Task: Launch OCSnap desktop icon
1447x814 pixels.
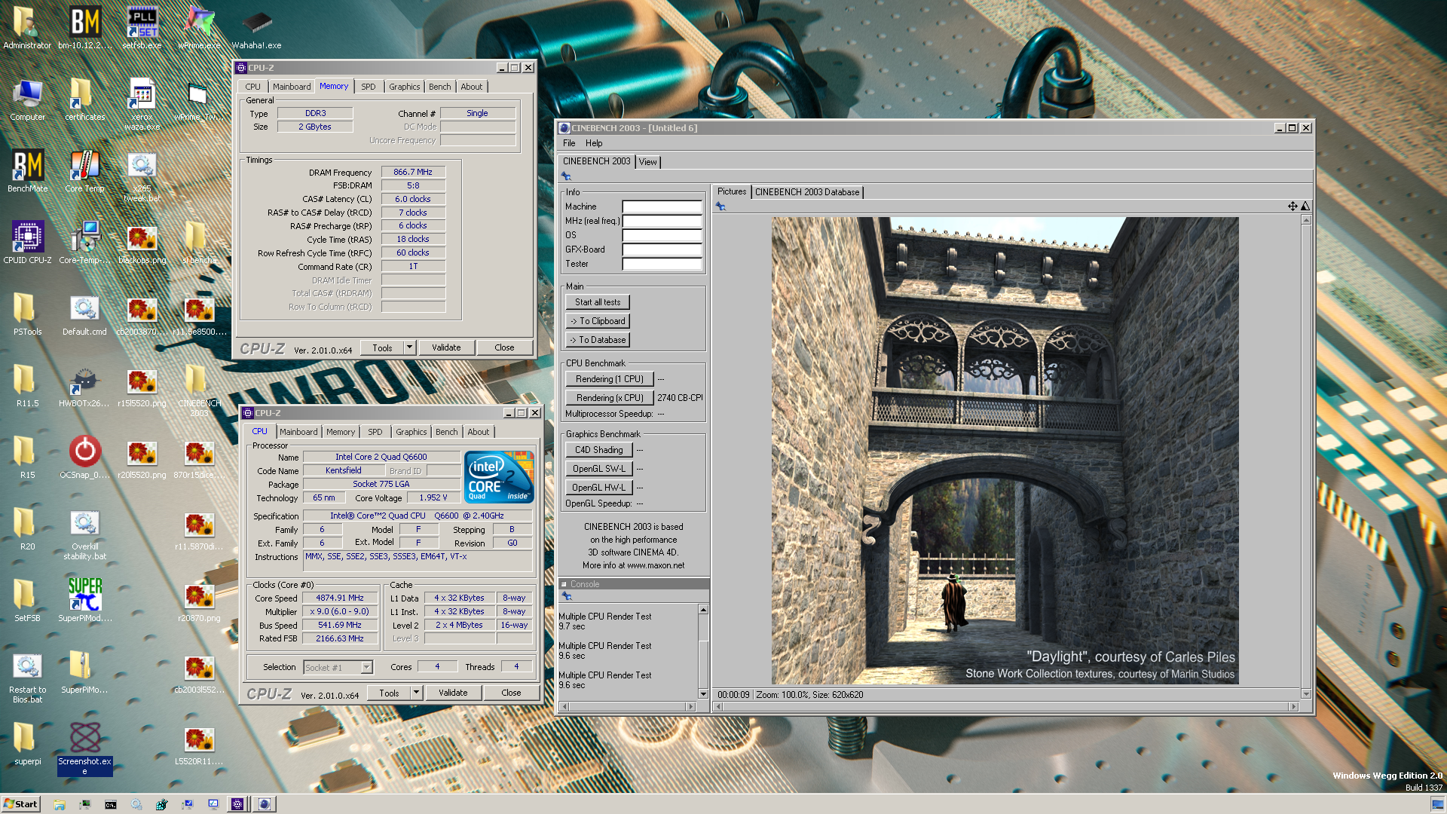Action: (x=85, y=456)
